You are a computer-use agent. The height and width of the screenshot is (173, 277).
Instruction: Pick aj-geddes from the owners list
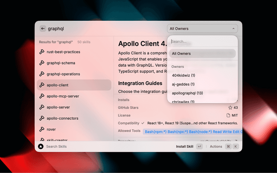(183, 84)
